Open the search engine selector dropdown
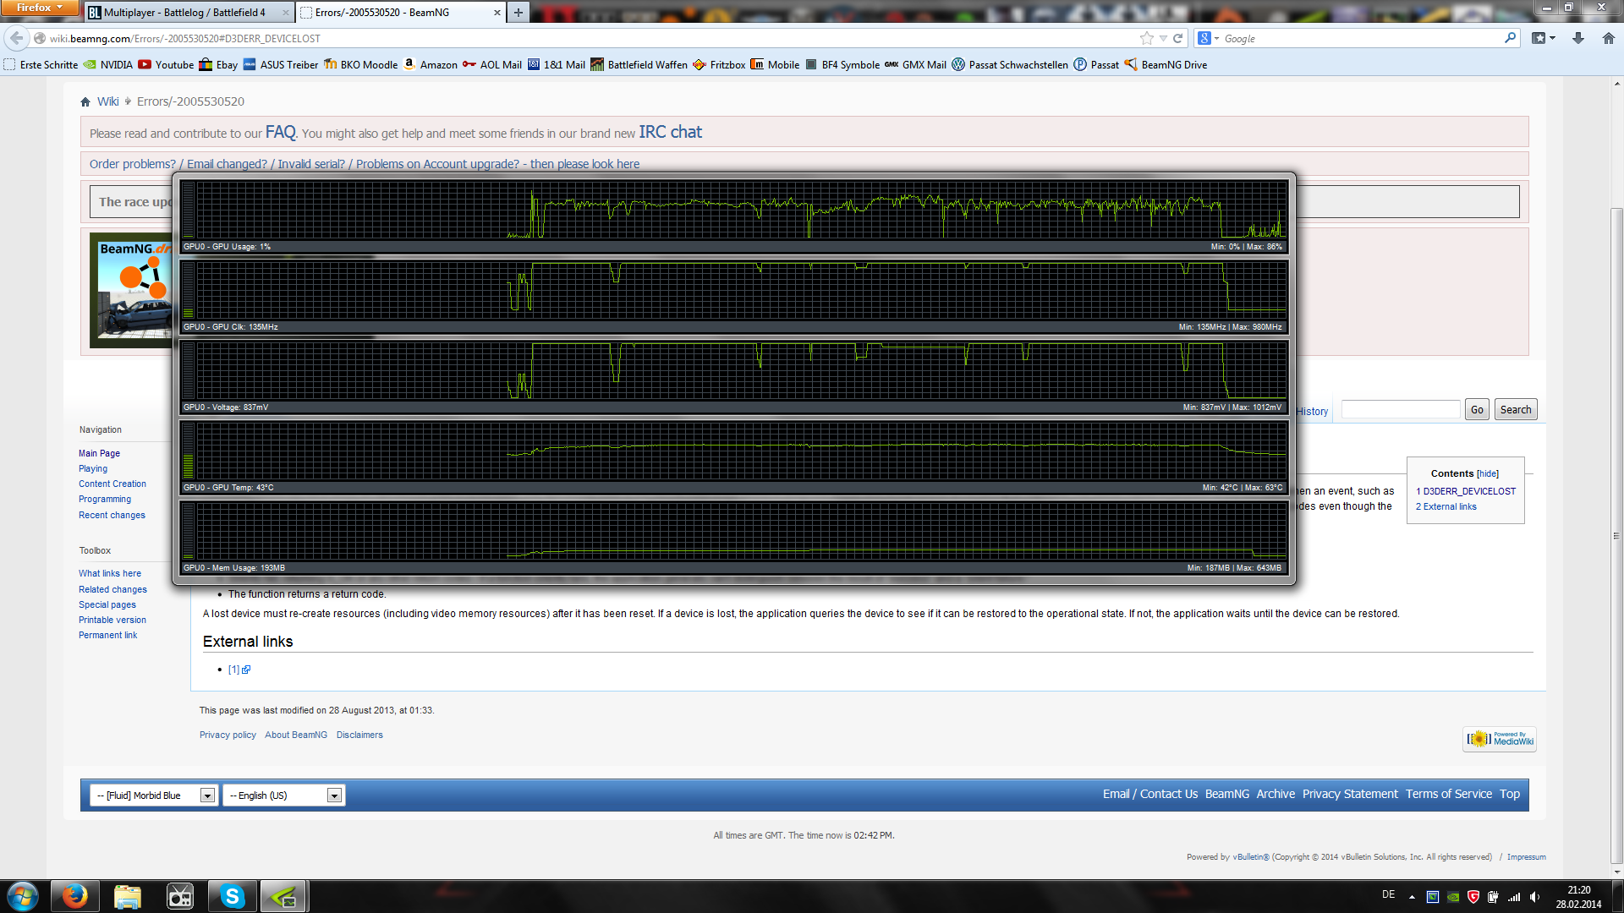 click(1210, 38)
